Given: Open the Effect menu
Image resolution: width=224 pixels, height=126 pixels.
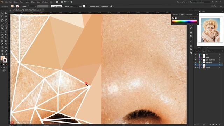Looking at the screenshot, I should coord(33,2).
